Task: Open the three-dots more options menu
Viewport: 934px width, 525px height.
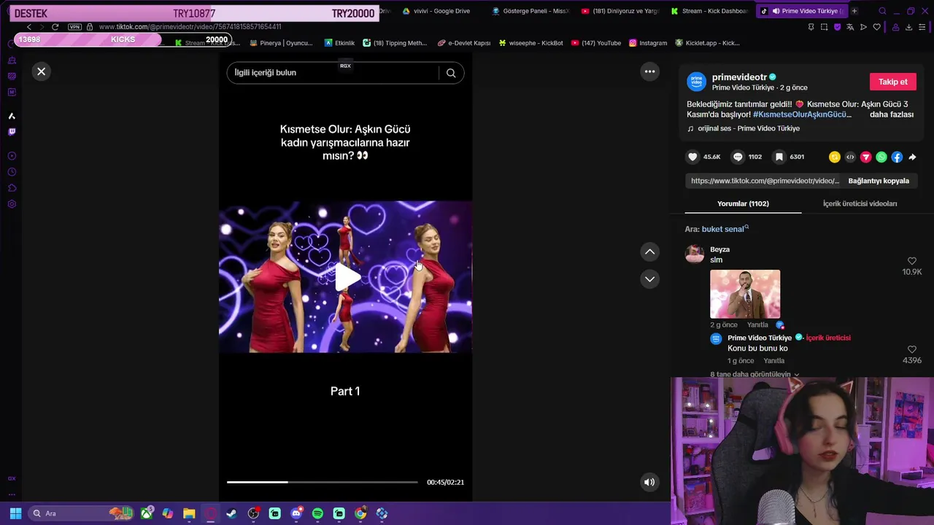Action: coord(649,71)
